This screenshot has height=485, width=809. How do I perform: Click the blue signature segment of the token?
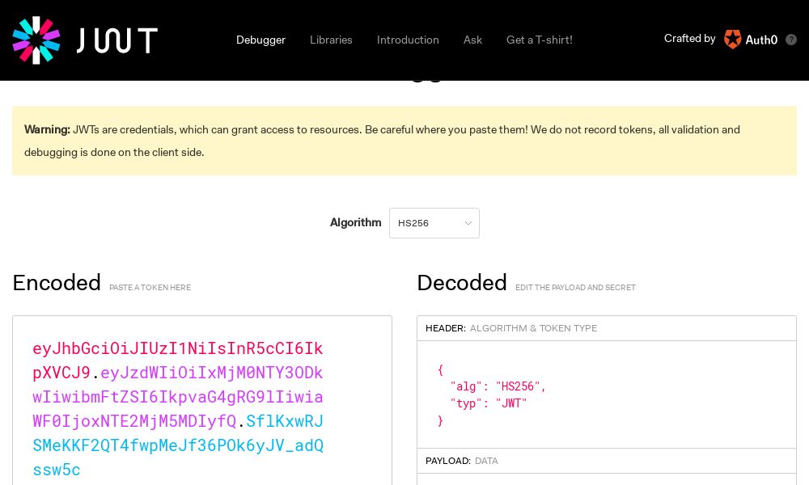(178, 445)
